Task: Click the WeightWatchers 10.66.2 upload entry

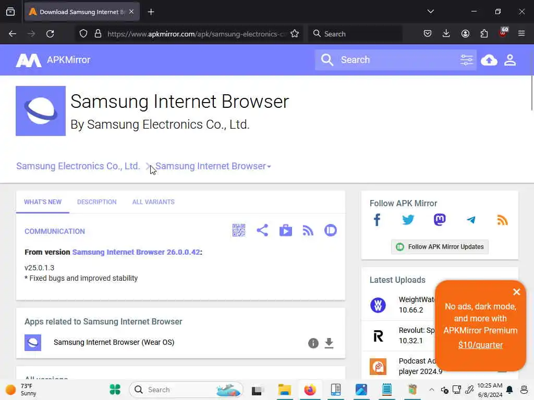Action: point(402,305)
